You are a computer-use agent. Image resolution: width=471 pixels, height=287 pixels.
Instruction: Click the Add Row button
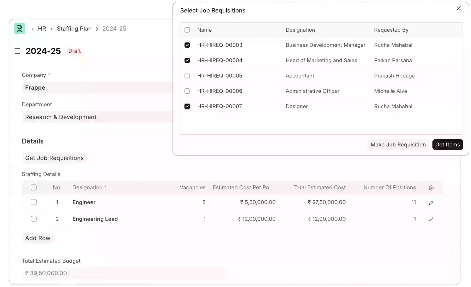tap(38, 238)
